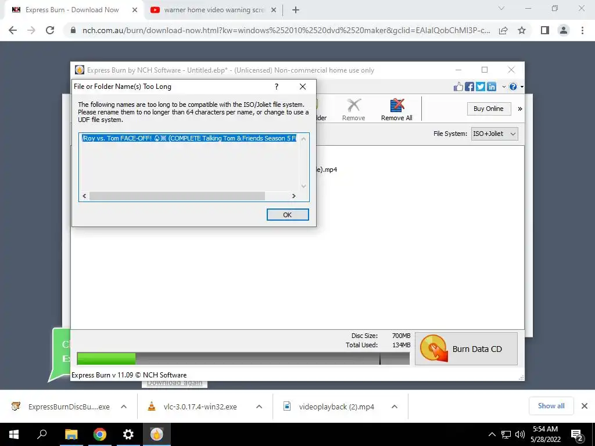Expand options for vlc exe download
The height and width of the screenshot is (446, 595).
coord(259,407)
